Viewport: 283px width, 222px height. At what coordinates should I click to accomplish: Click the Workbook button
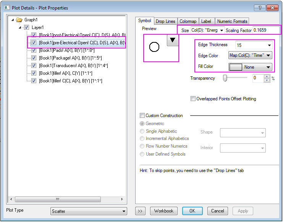pos(164,211)
